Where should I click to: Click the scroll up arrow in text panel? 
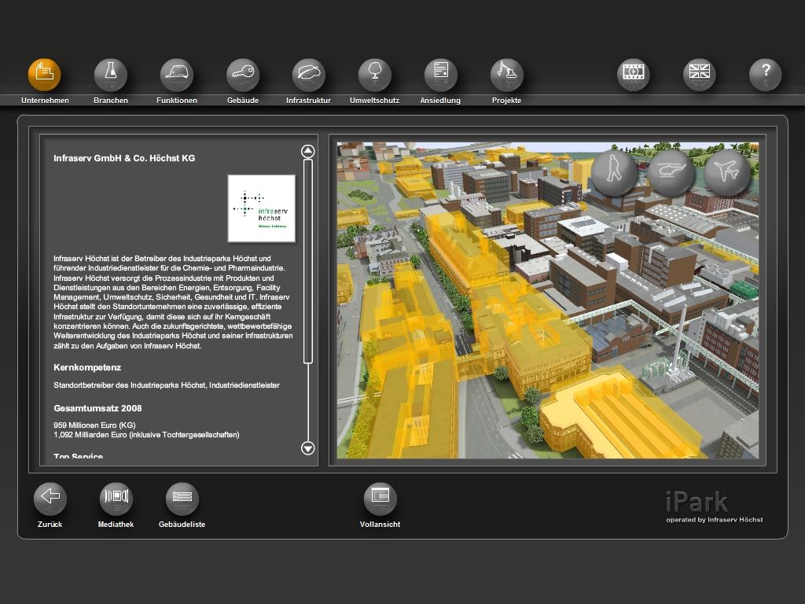pyautogui.click(x=307, y=151)
